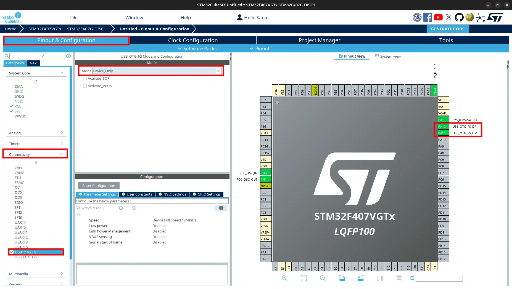Click the parameter info icon

221,208
